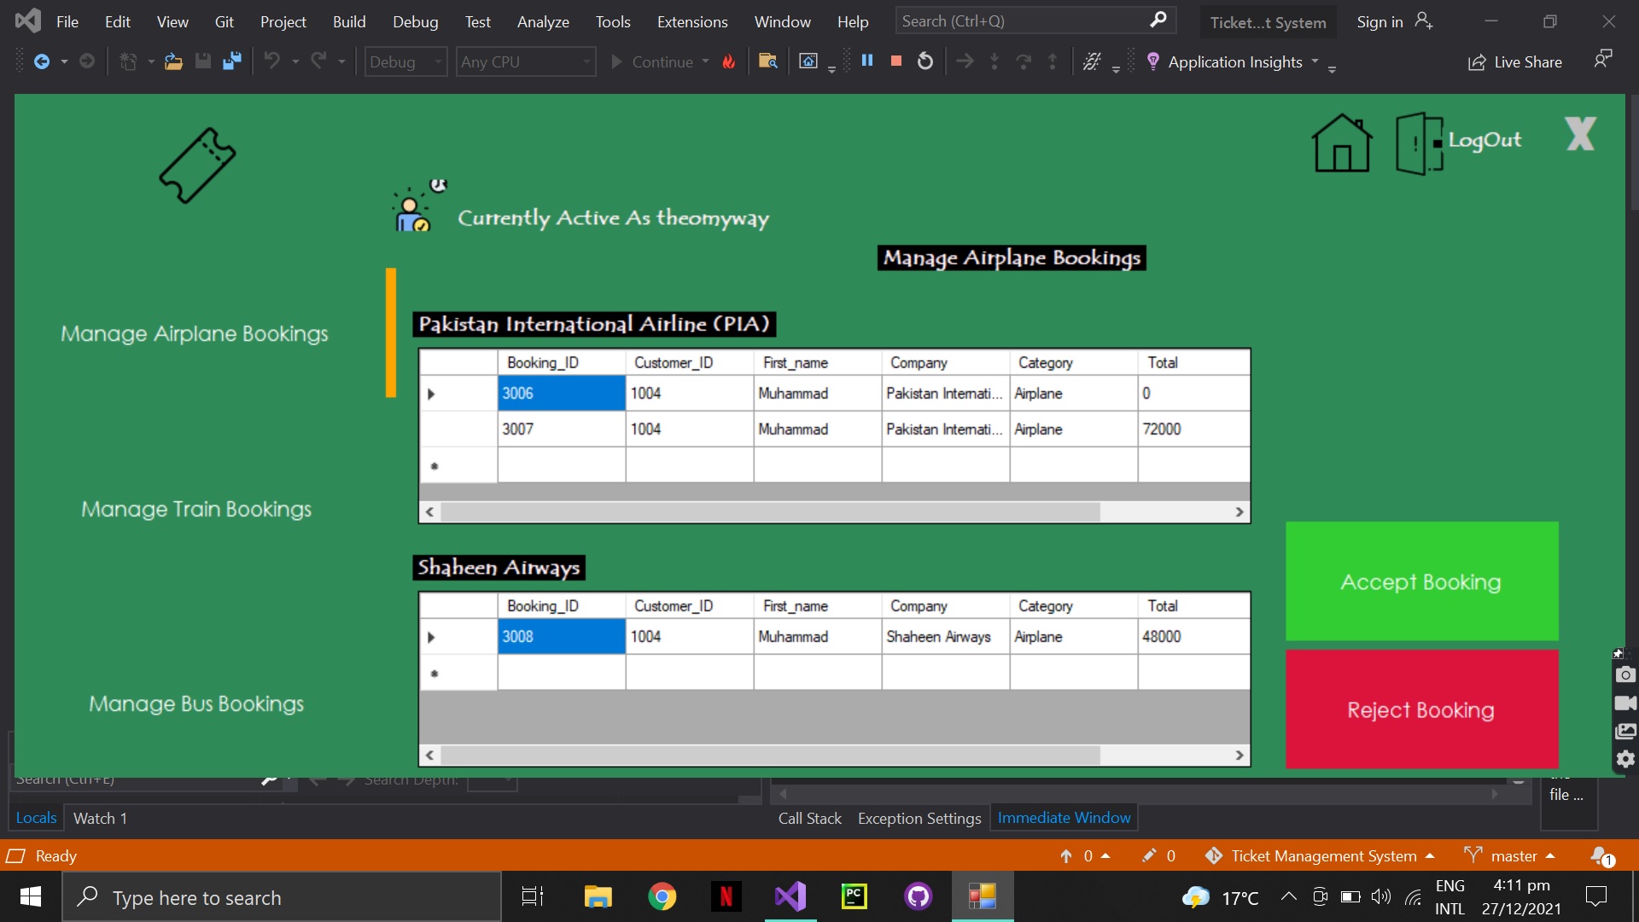Stop debugging using the red Stop icon

(x=895, y=61)
